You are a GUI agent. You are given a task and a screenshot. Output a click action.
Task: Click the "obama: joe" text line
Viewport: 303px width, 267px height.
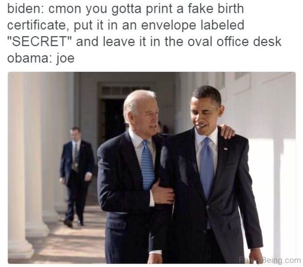pos(41,58)
